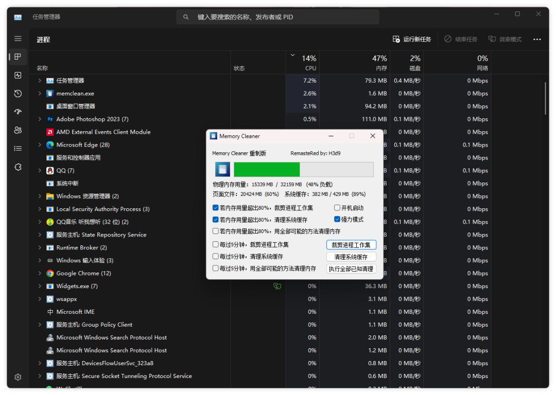Open App history sidebar icon
556x395 pixels.
tap(18, 94)
